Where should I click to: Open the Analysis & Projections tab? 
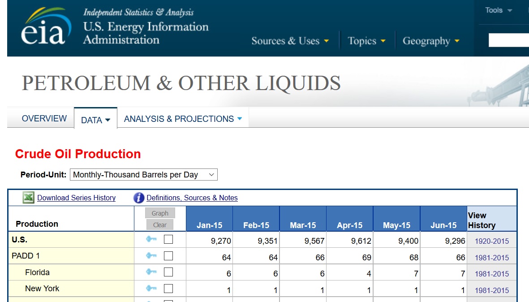click(x=183, y=119)
